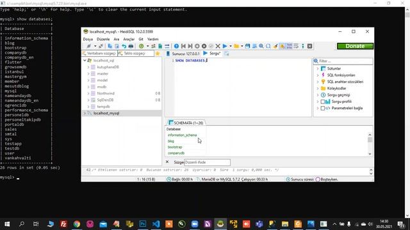
Task: Open a new query tab icon
Action: pyautogui.click(x=226, y=54)
